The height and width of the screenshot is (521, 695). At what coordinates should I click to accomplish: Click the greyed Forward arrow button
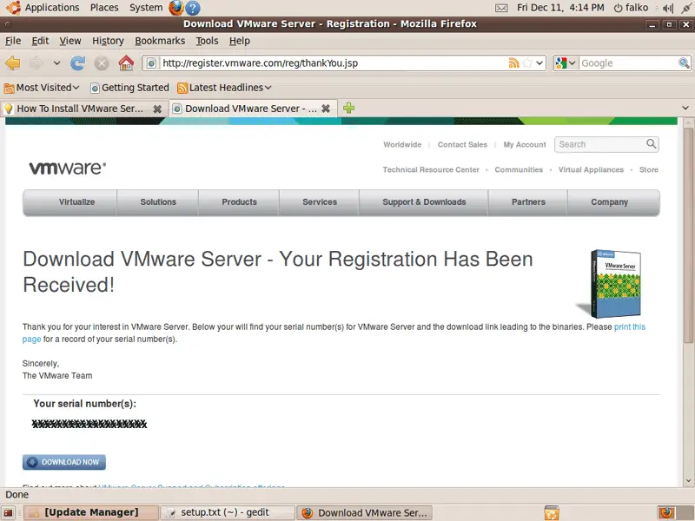pos(36,63)
